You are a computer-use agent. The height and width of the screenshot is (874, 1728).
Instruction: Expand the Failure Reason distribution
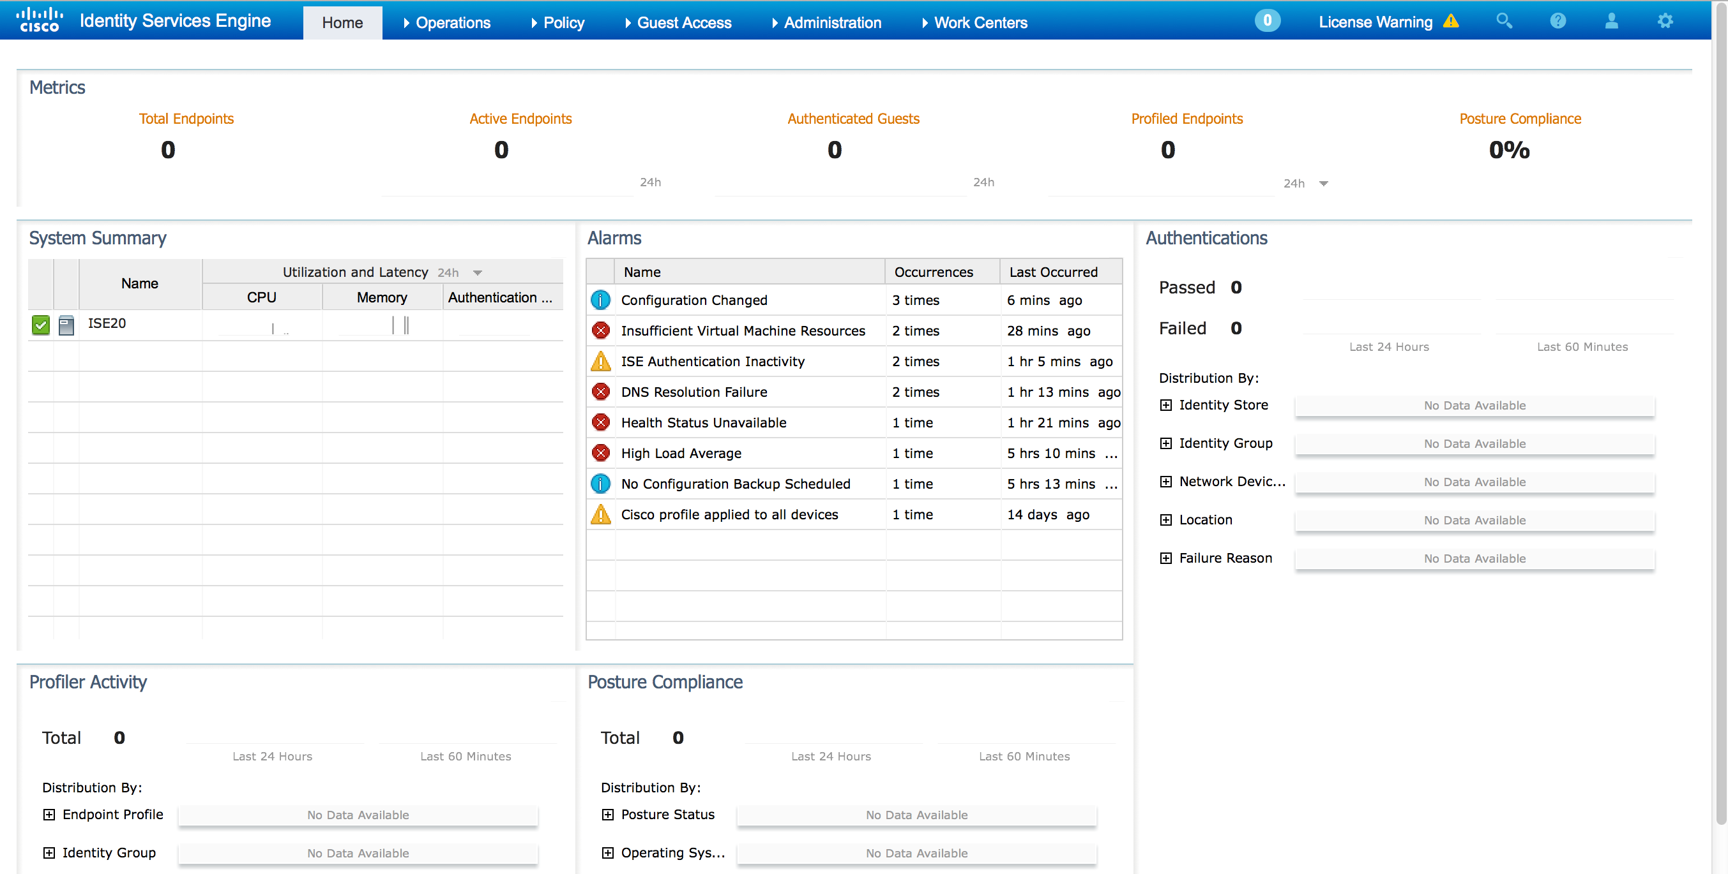click(x=1166, y=558)
